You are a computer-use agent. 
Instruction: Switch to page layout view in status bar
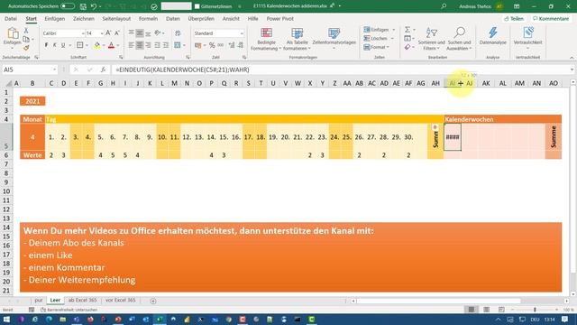click(487, 310)
